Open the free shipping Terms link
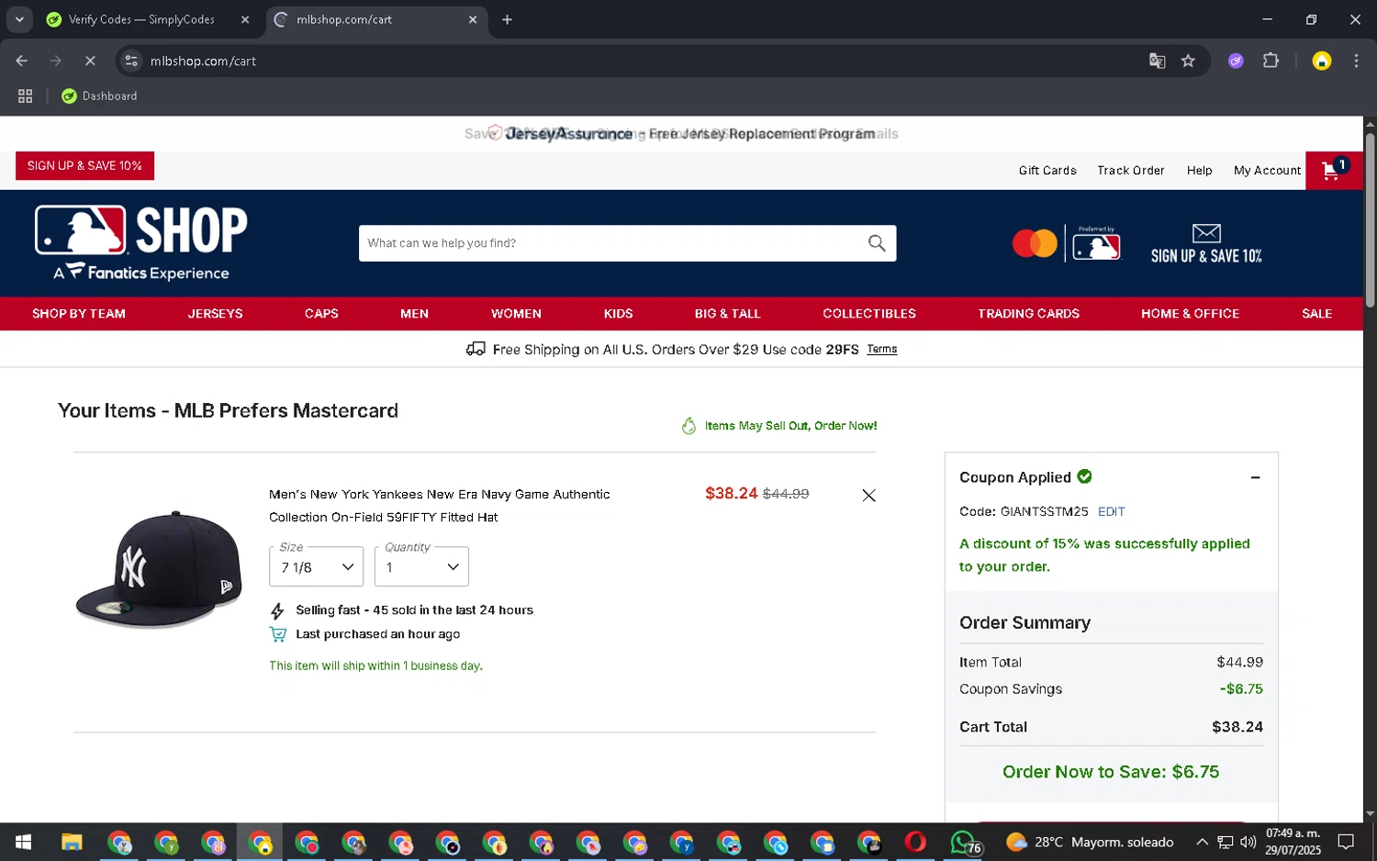The height and width of the screenshot is (861, 1377). coord(881,349)
